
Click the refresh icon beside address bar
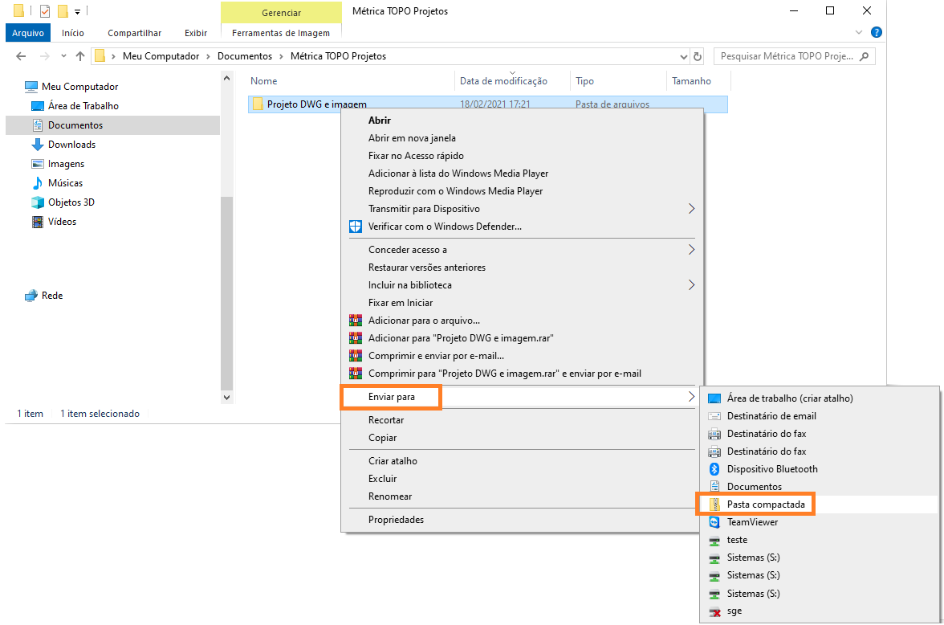tap(698, 57)
